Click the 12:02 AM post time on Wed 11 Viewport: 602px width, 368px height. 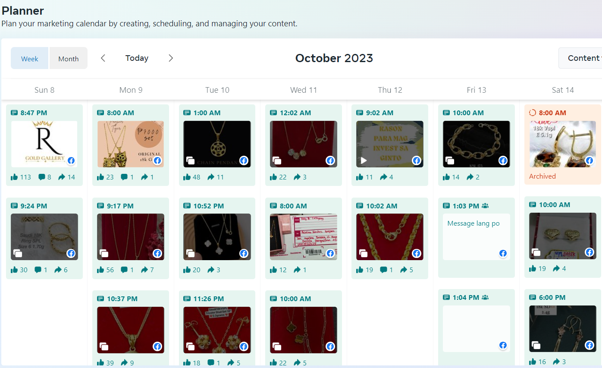click(295, 113)
